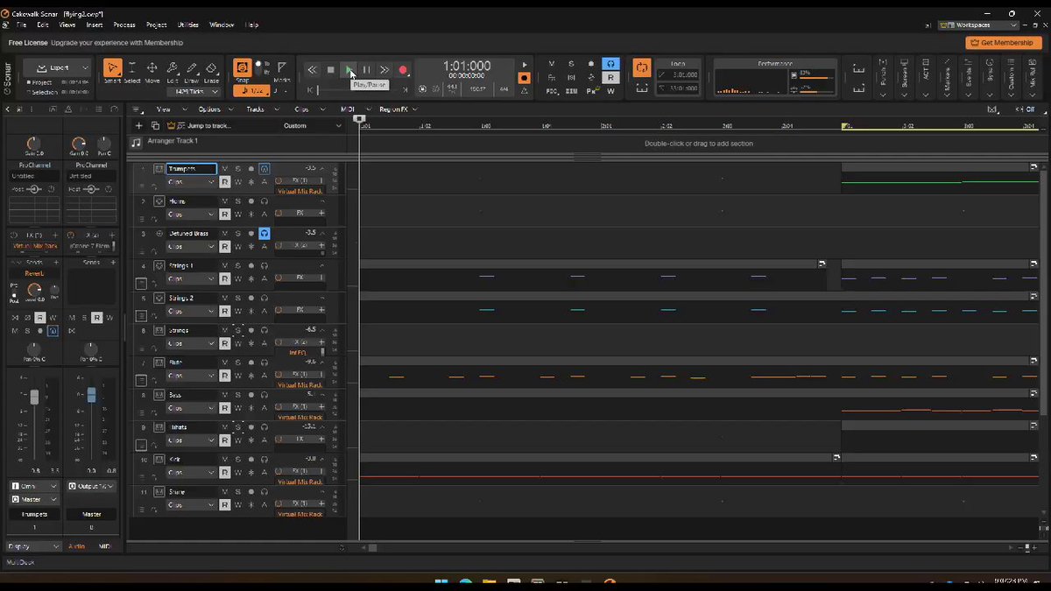Click the Record button in transport

(403, 70)
